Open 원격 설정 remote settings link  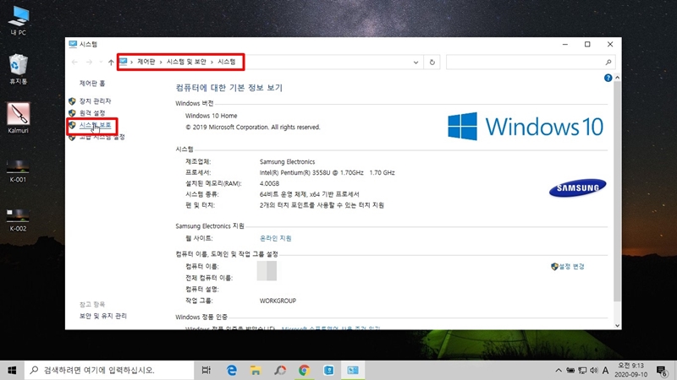click(x=92, y=113)
